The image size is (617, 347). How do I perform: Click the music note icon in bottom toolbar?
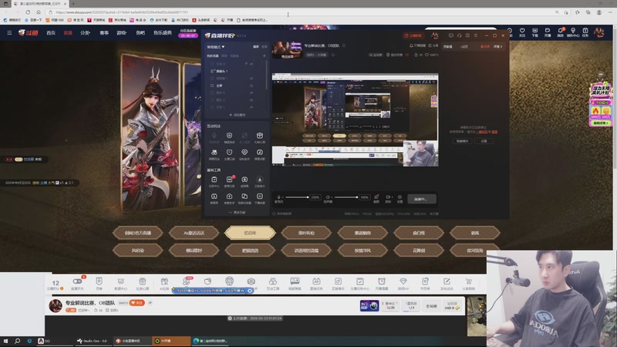coord(338,281)
